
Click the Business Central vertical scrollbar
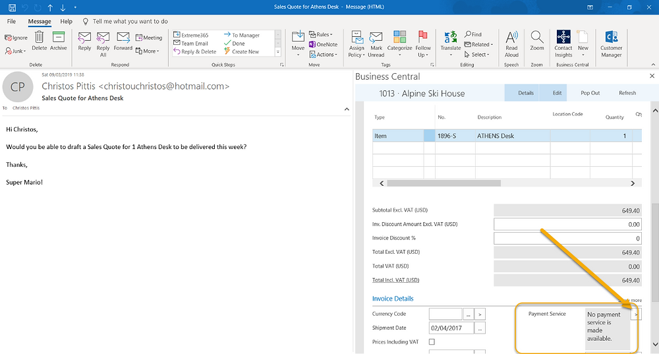(x=655, y=252)
